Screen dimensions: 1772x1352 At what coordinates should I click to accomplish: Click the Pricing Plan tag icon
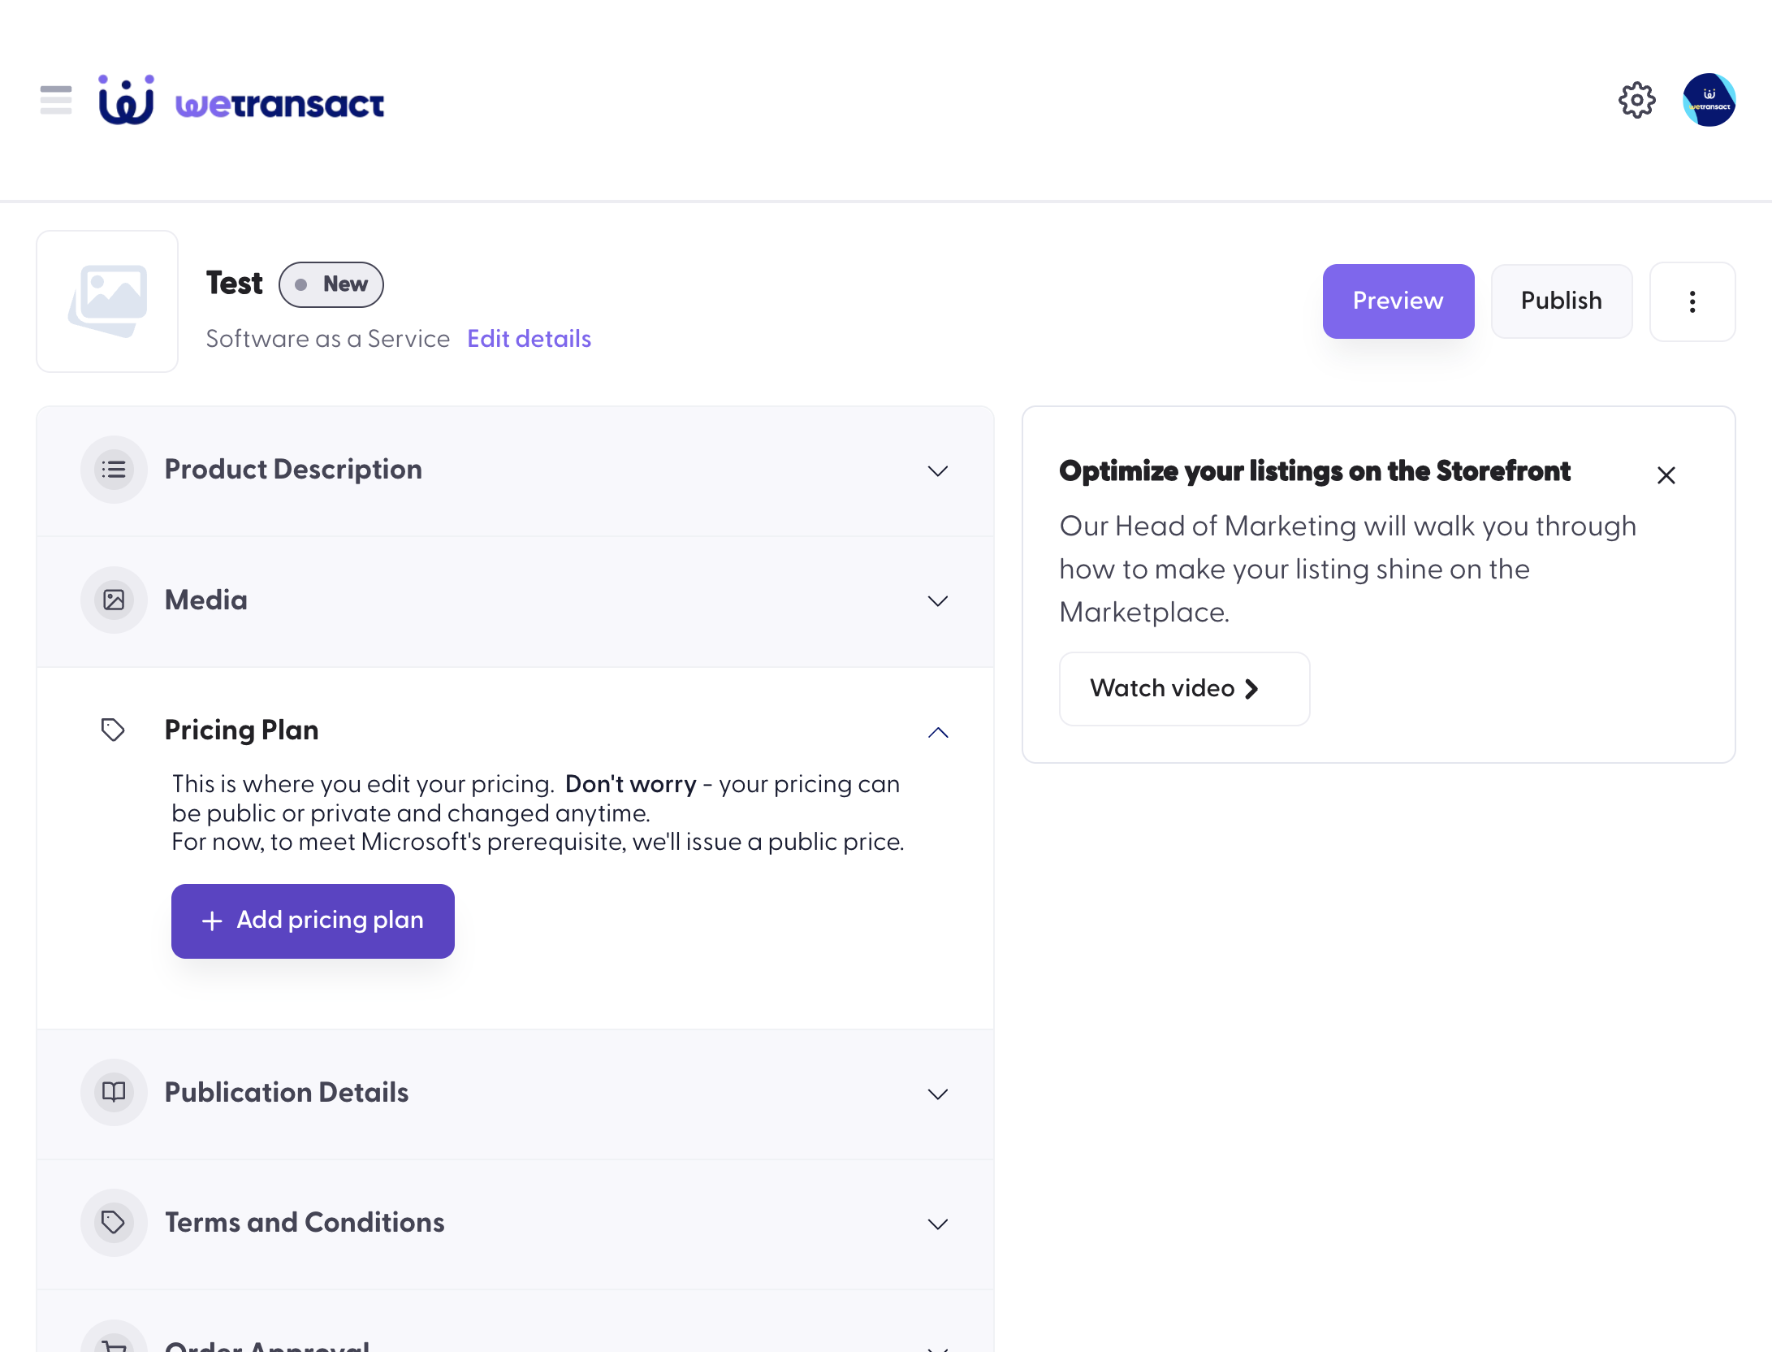pos(113,730)
